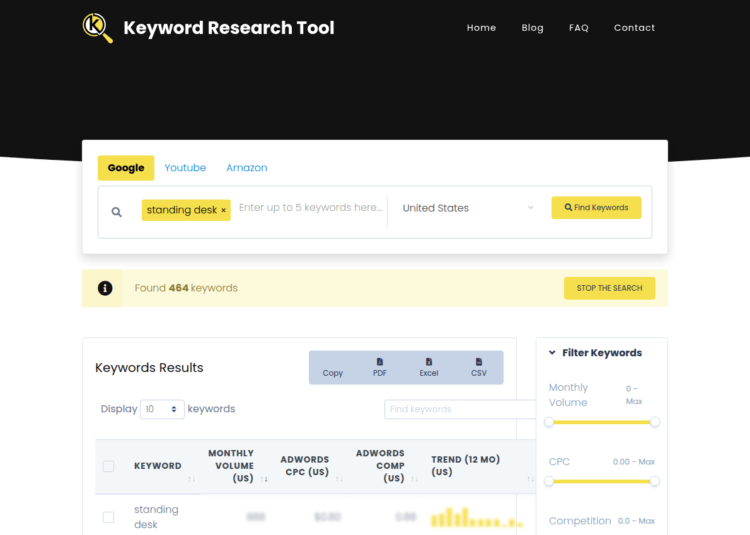Sort by Trend column arrows
This screenshot has width=750, height=535.
pos(531,478)
